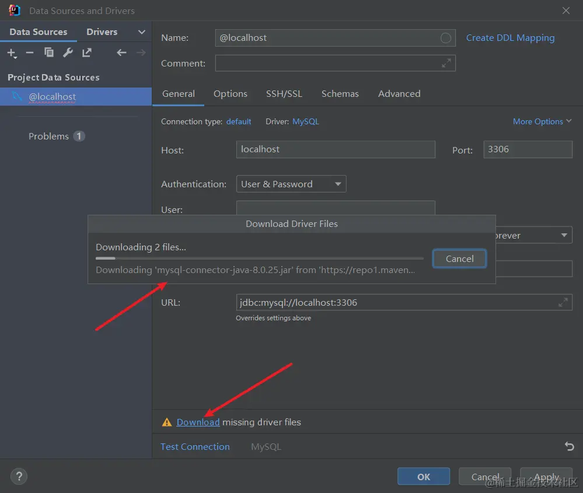Expand the URL field editor
The height and width of the screenshot is (493, 583).
tap(563, 302)
